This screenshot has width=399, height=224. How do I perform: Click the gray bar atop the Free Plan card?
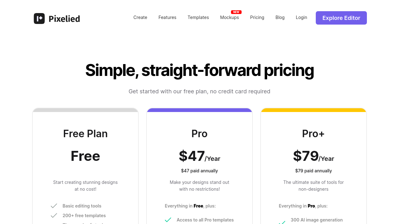[85, 110]
